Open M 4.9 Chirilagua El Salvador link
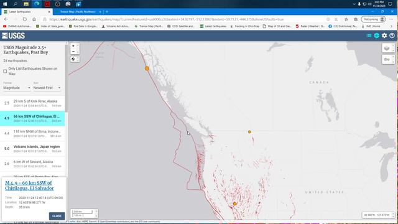Screen dimensions: 398x224 (29, 185)
